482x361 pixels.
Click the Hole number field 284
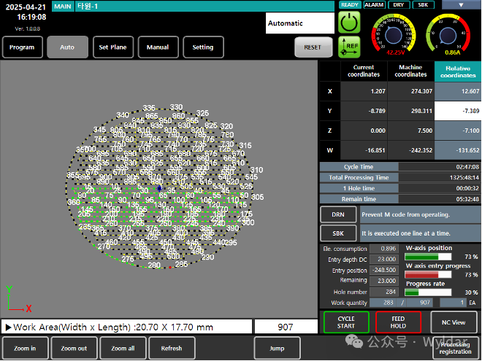click(x=384, y=292)
